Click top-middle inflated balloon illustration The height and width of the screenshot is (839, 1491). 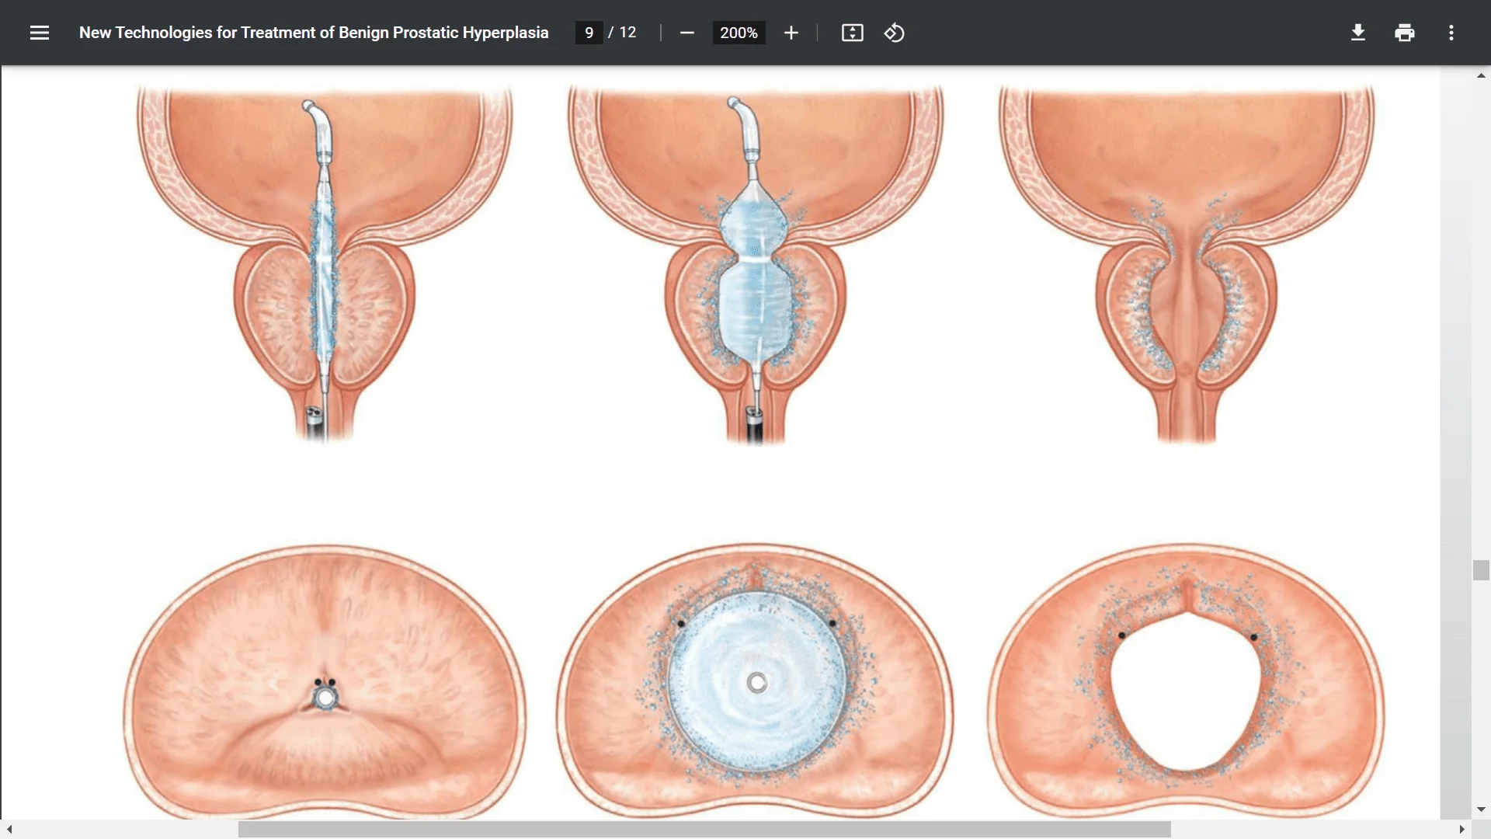tap(755, 266)
